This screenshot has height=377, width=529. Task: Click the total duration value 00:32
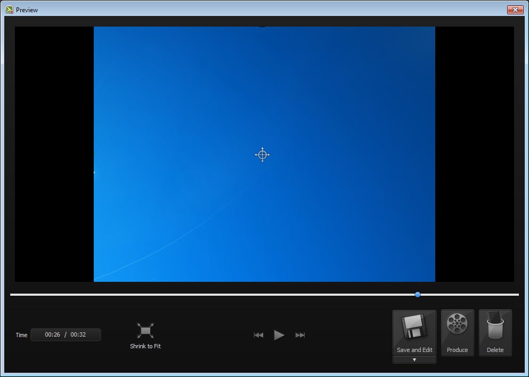78,335
